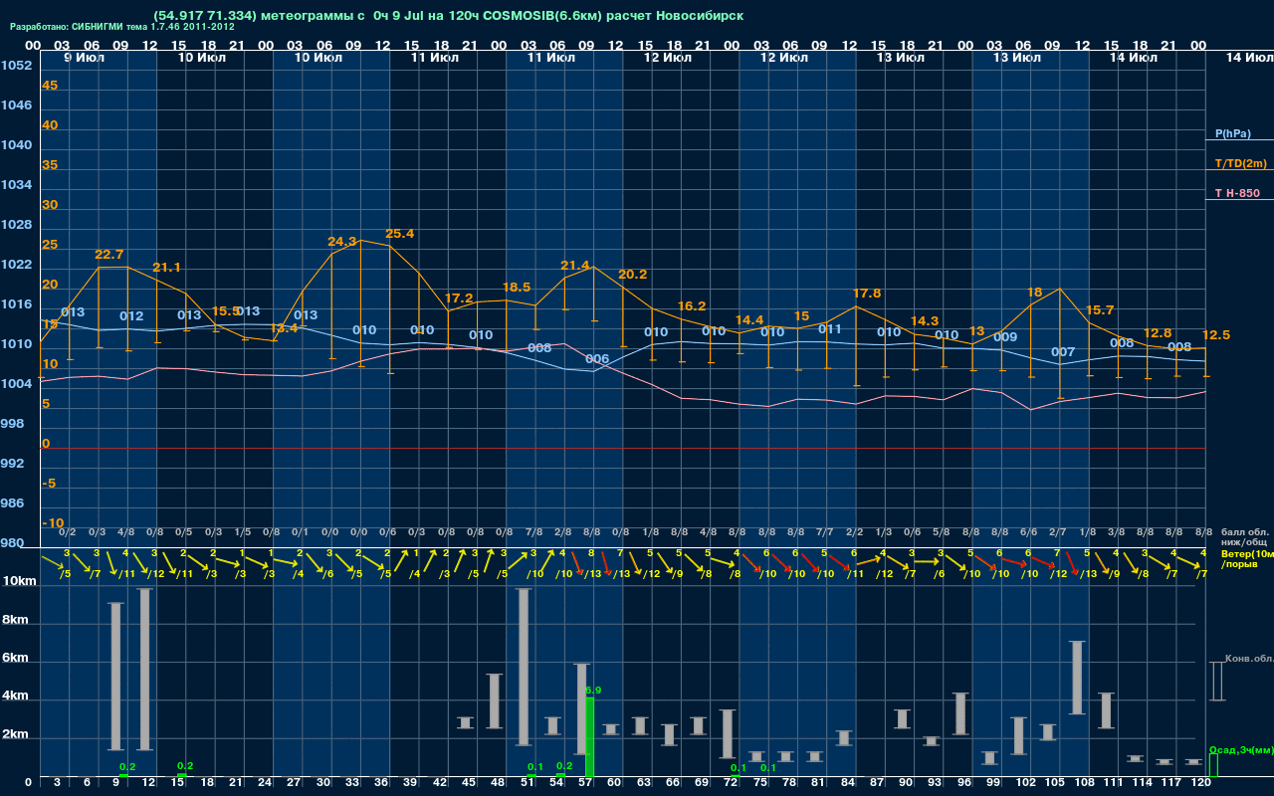This screenshot has width=1274, height=796.
Task: Select the T/TD(2m) legend label
Action: (x=1241, y=163)
